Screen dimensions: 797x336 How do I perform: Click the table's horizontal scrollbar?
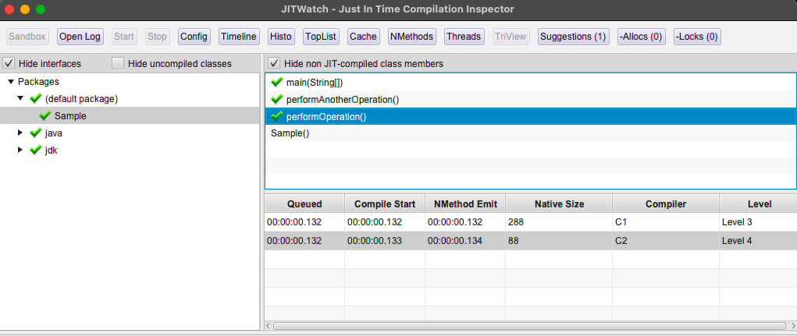tap(529, 326)
